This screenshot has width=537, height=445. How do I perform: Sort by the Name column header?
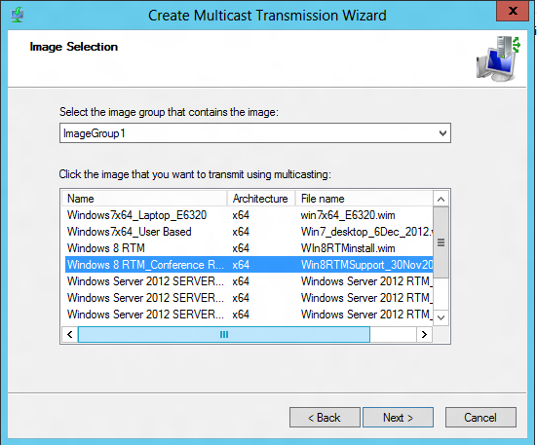[144, 199]
